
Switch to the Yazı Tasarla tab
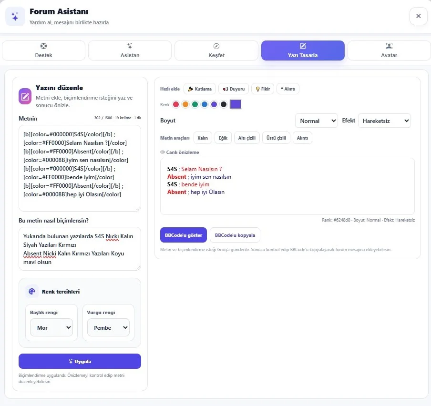tap(303, 51)
